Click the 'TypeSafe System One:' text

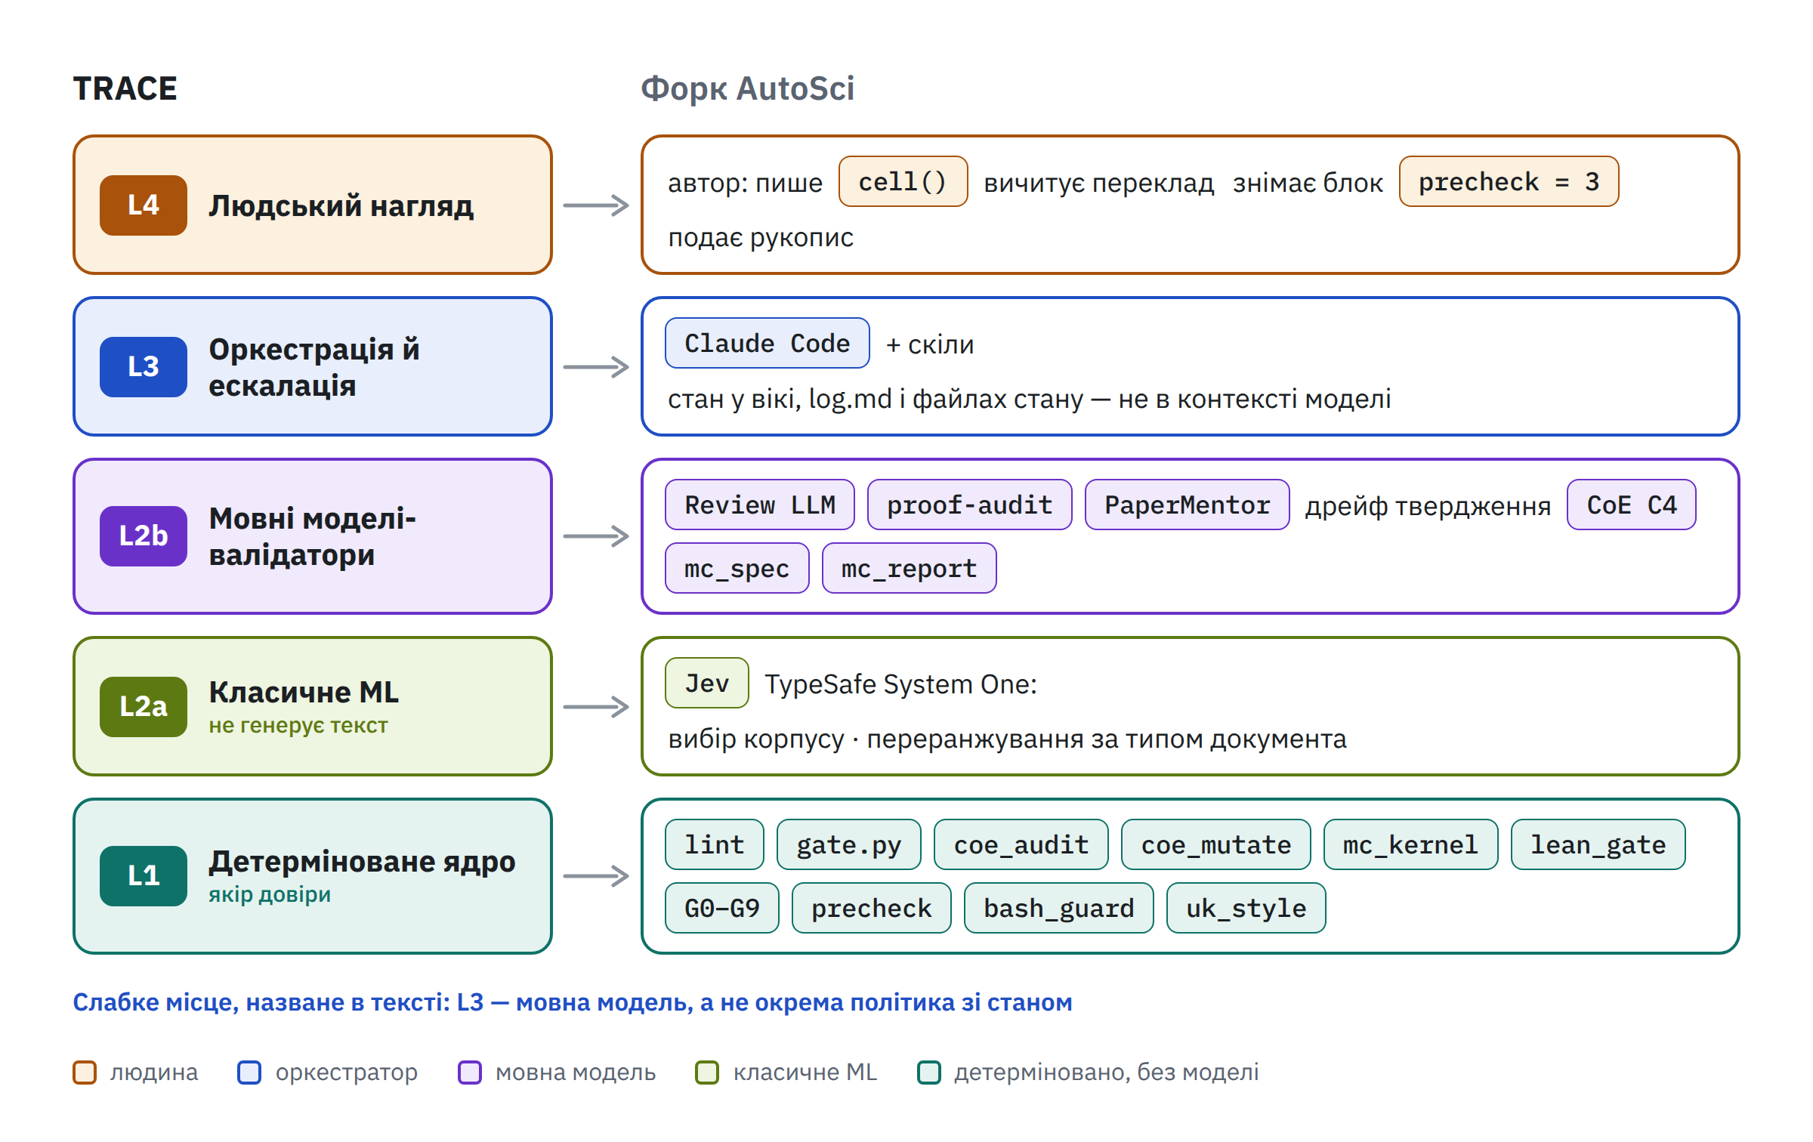(x=901, y=684)
